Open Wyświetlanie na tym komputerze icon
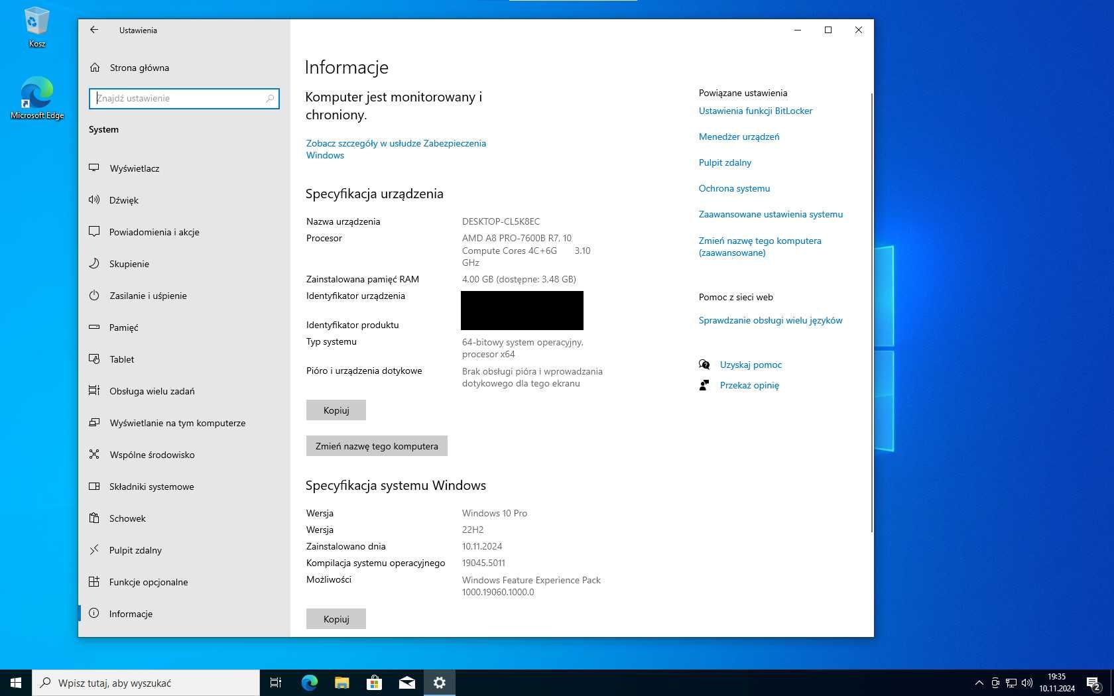1114x696 pixels. pos(94,423)
